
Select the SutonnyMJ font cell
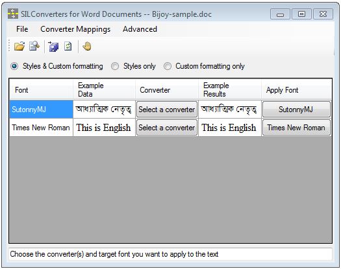pyautogui.click(x=41, y=109)
